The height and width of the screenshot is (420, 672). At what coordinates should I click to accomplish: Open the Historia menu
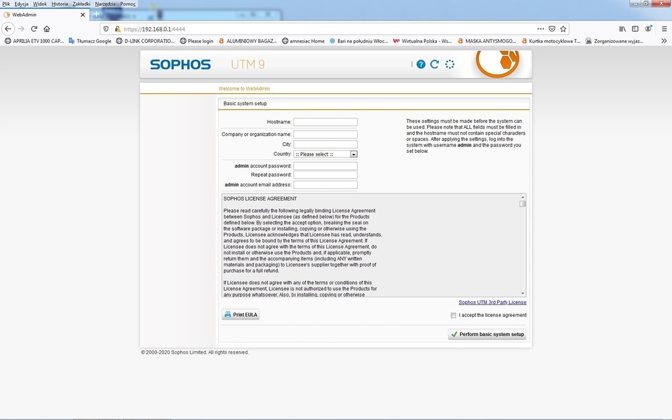pos(60,4)
